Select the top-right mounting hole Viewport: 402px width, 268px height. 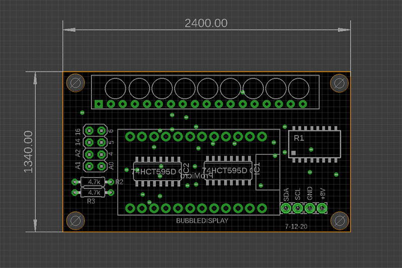tap(338, 83)
